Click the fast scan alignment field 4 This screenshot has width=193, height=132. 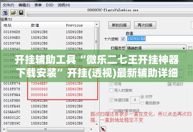pos(135,100)
